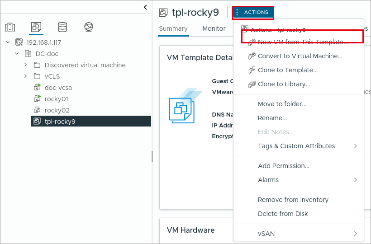Switch to the Networking inventory icon
Image resolution: width=371 pixels, height=244 pixels.
pyautogui.click(x=89, y=27)
